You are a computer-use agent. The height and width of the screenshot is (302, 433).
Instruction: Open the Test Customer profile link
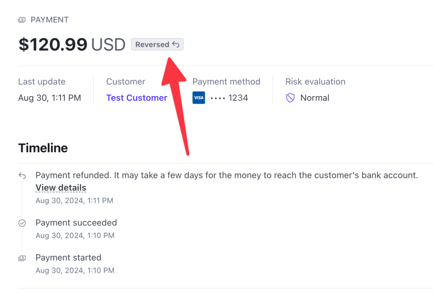tap(137, 98)
